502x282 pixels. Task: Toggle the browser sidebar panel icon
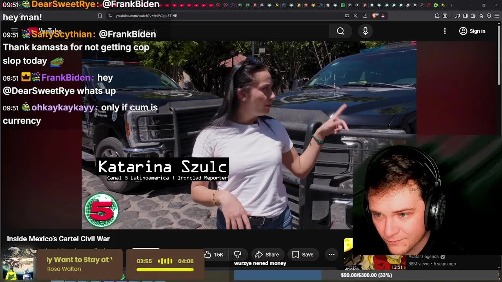pyautogui.click(x=465, y=16)
